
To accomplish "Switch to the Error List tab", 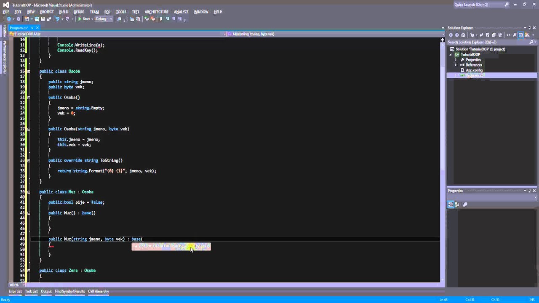I will [x=15, y=291].
